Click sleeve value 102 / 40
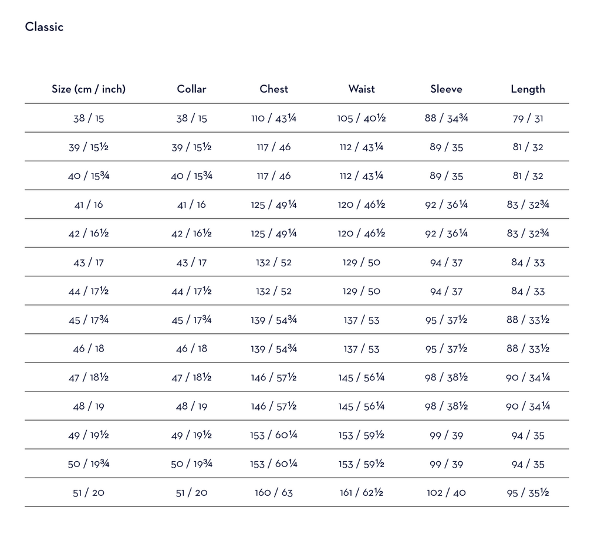This screenshot has height=541, width=601. tap(446, 493)
